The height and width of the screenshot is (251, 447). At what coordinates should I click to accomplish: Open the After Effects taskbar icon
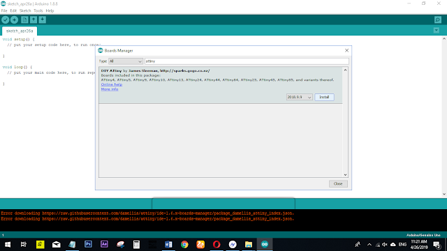pyautogui.click(x=104, y=245)
